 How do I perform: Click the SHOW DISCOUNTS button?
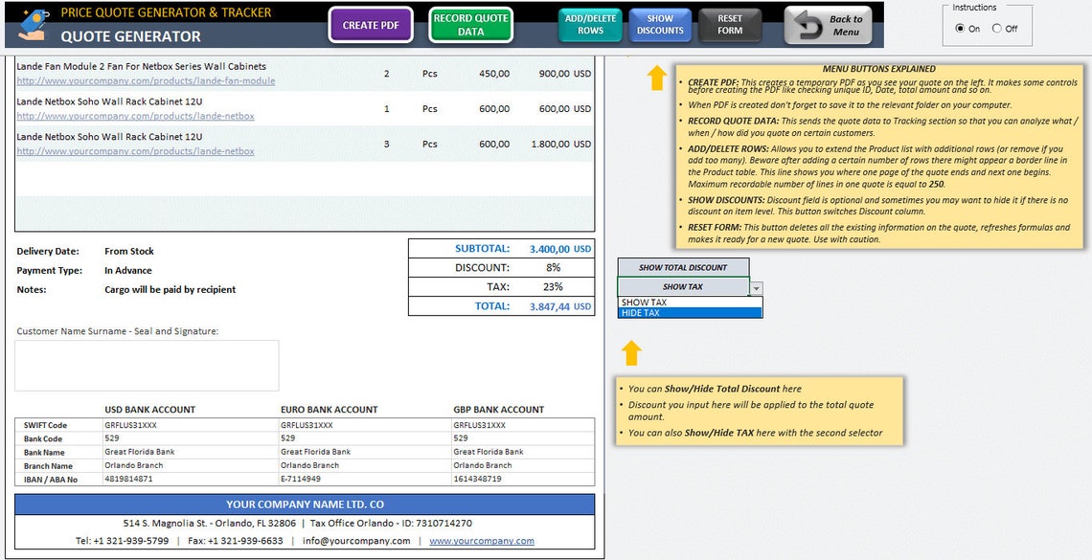(660, 23)
